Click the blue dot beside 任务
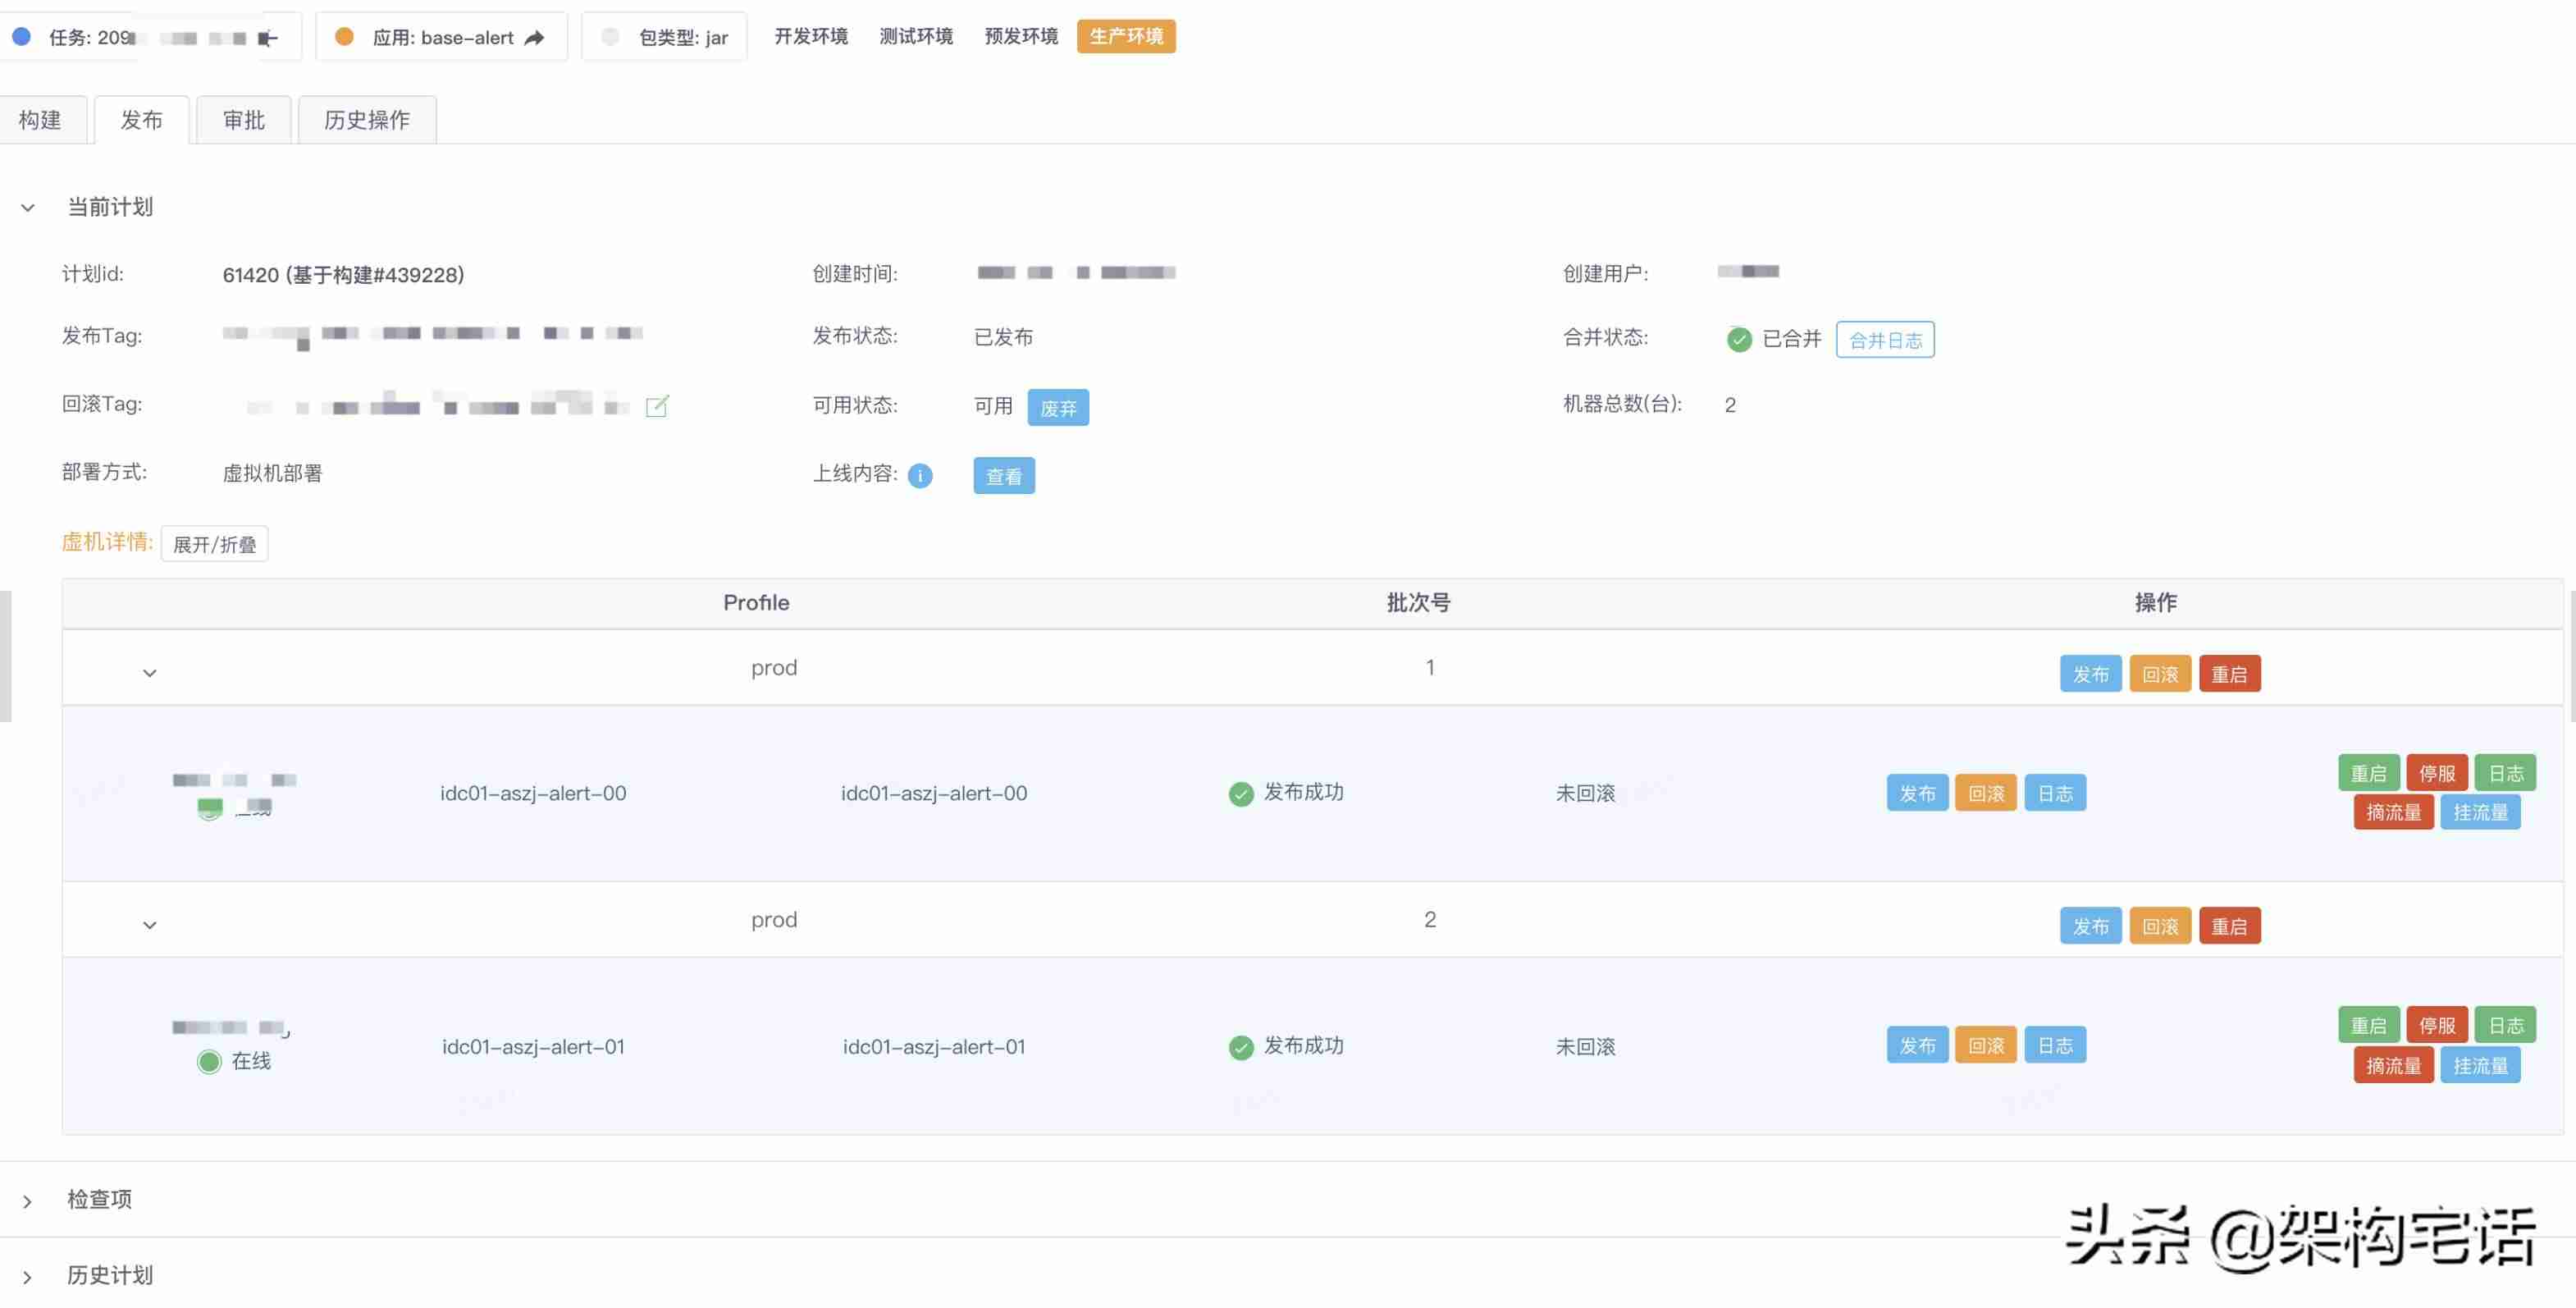The height and width of the screenshot is (1308, 2576). coord(21,37)
